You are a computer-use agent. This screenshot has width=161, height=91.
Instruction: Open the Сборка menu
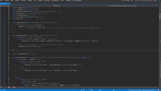pyautogui.click(x=23, y=1)
